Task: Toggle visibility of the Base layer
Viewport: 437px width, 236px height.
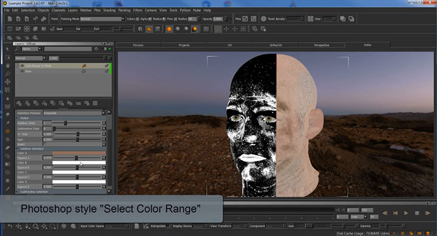Action: tap(22, 71)
